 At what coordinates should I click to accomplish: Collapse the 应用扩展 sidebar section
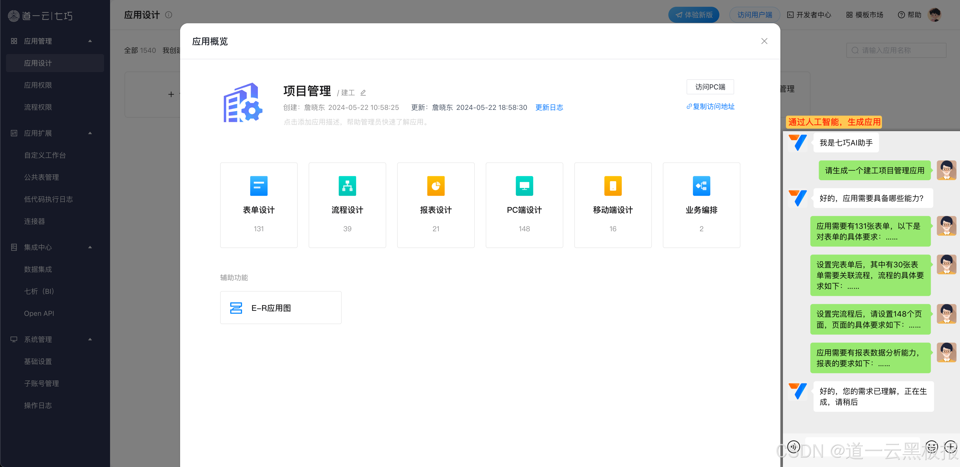(x=90, y=133)
